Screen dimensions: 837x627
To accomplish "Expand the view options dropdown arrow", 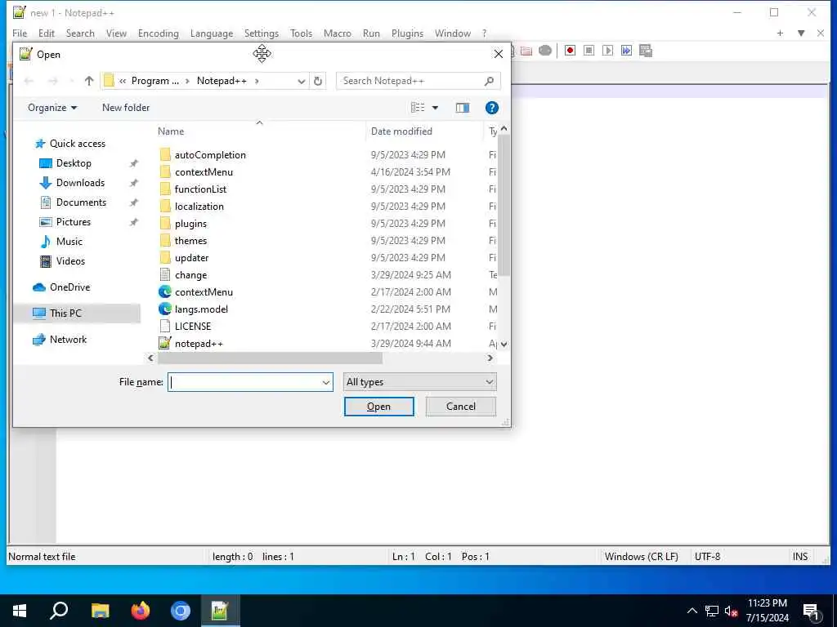I will 435,108.
